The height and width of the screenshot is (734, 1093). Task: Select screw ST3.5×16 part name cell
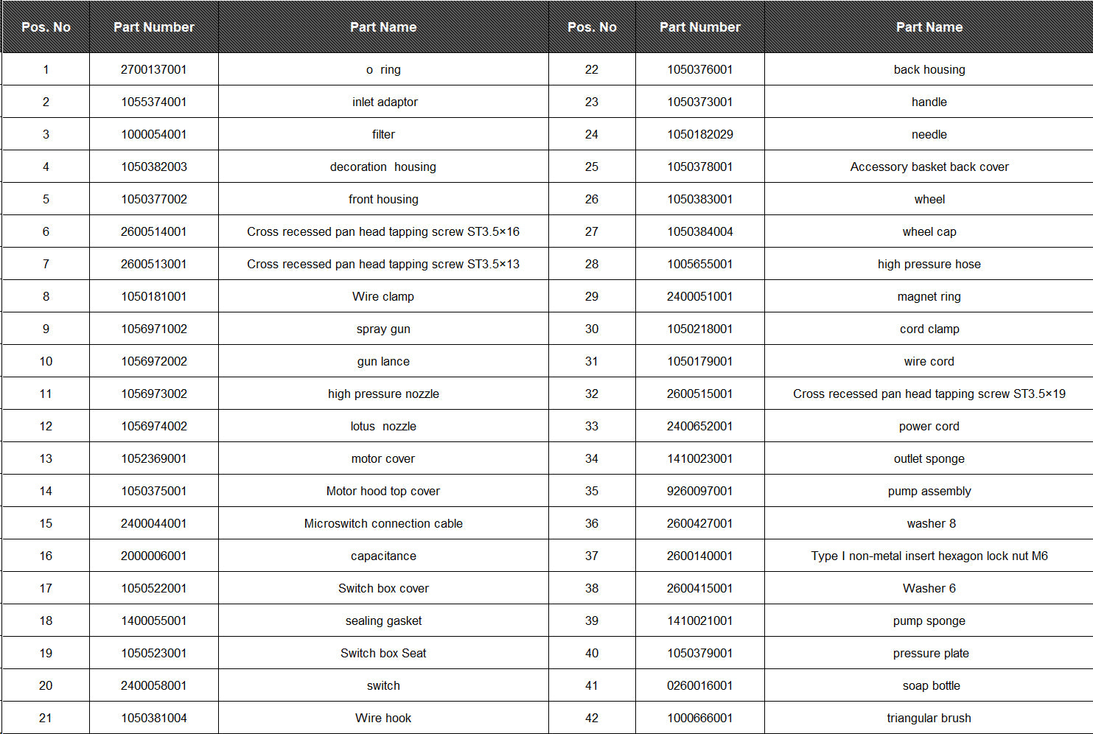click(383, 231)
